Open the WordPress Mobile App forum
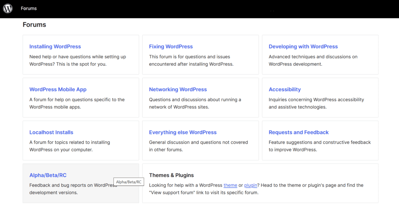The width and height of the screenshot is (399, 208). tap(58, 89)
